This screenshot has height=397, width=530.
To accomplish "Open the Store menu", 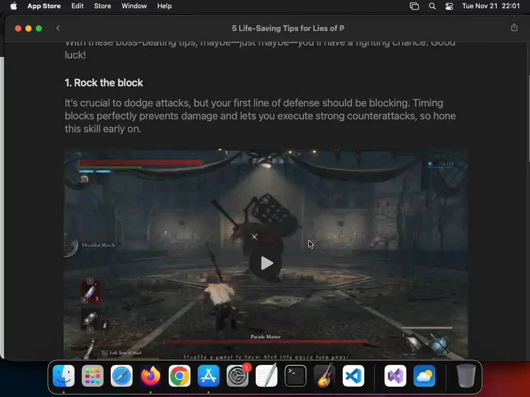I will click(x=102, y=6).
